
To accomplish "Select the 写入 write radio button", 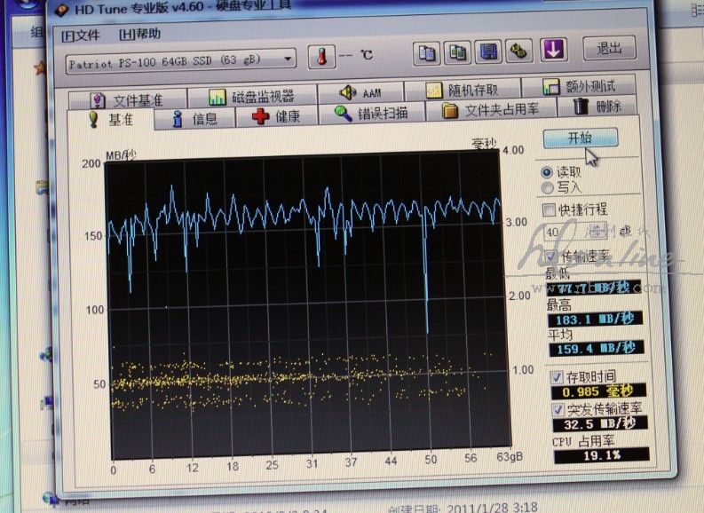I will [x=547, y=187].
